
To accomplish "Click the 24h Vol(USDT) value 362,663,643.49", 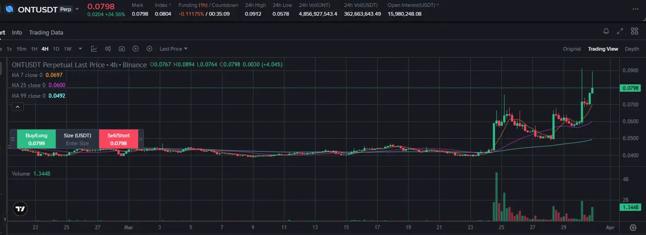I will [x=362, y=14].
